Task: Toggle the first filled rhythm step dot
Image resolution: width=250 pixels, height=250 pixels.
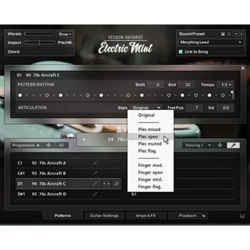Action: [x=20, y=95]
